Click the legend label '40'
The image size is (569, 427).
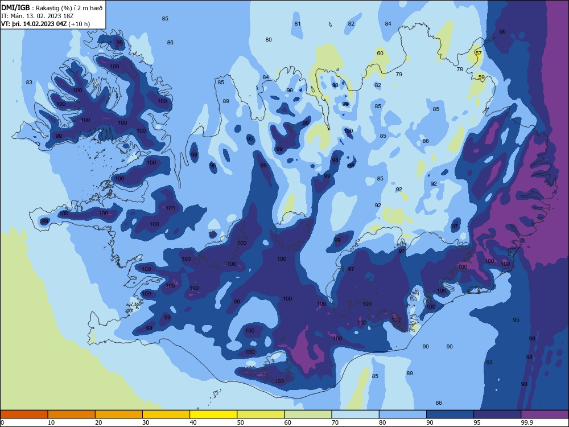coord(193,422)
